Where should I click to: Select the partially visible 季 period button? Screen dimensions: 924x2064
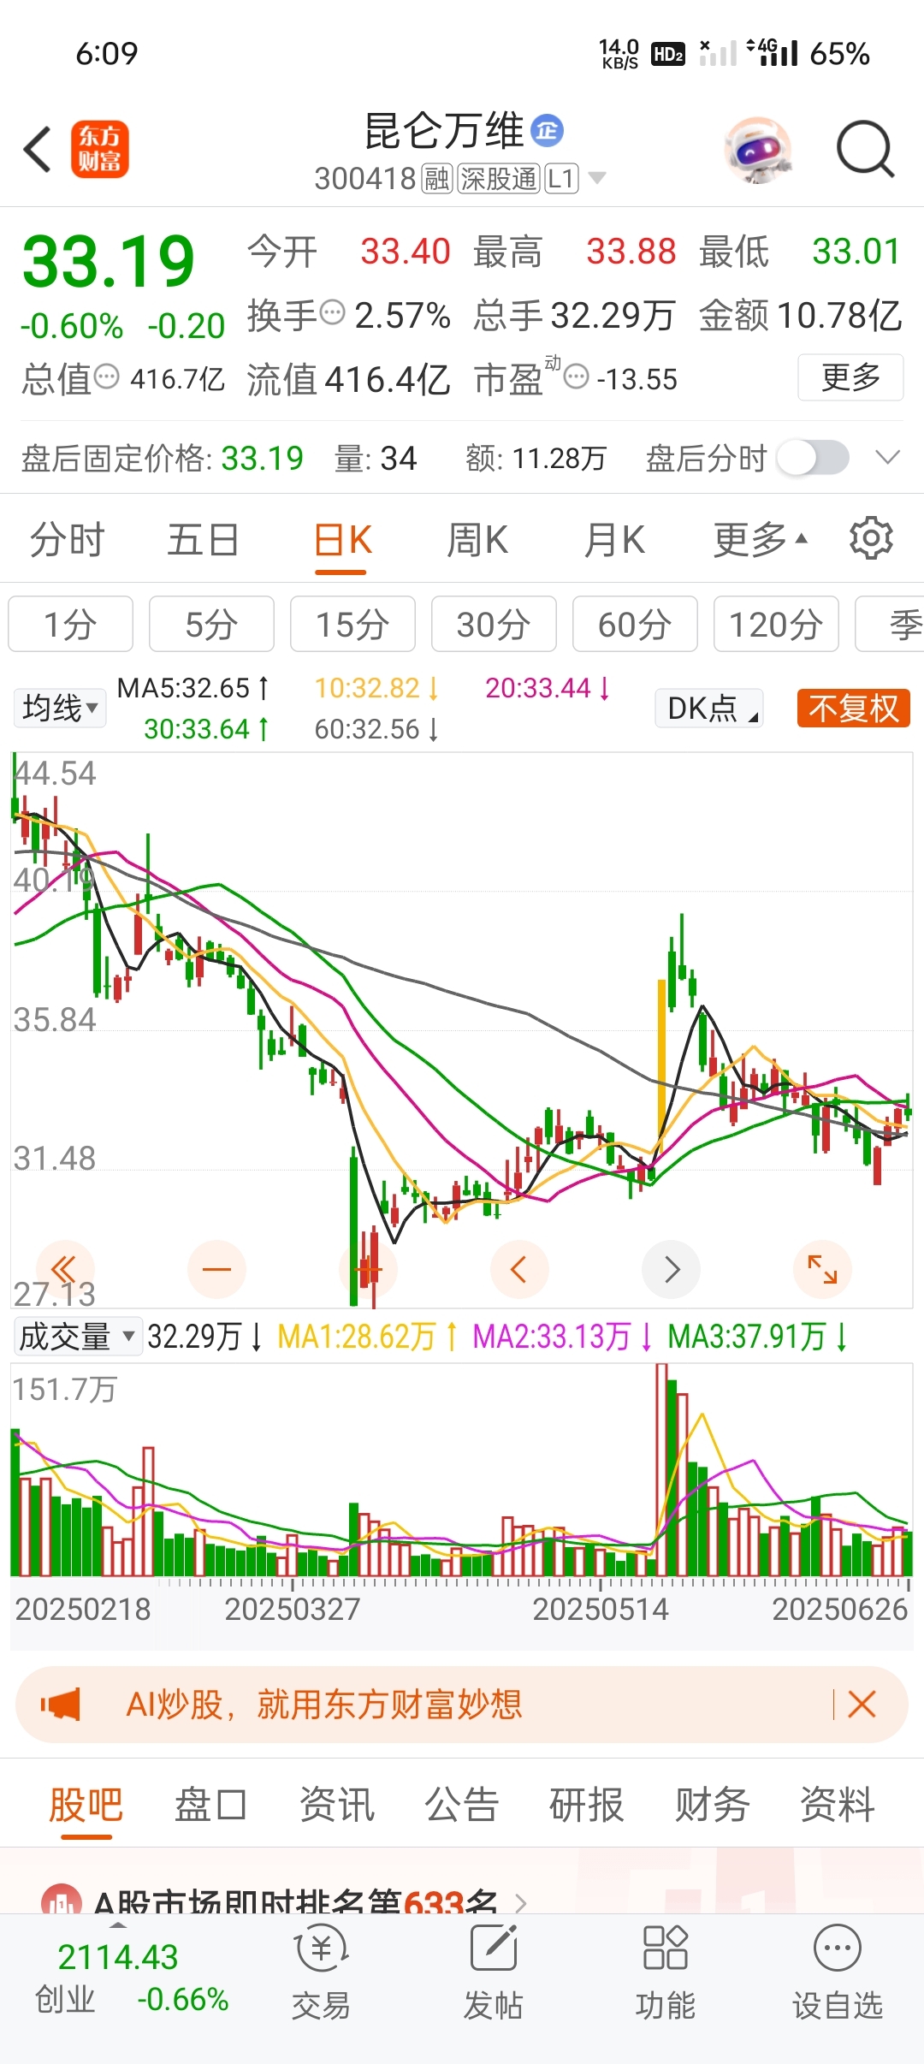[890, 624]
